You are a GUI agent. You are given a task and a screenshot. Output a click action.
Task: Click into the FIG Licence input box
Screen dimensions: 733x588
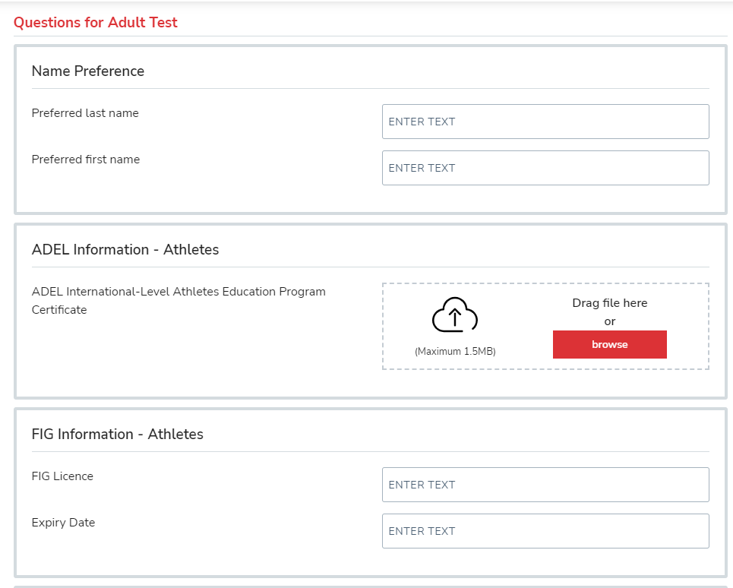pyautogui.click(x=545, y=485)
